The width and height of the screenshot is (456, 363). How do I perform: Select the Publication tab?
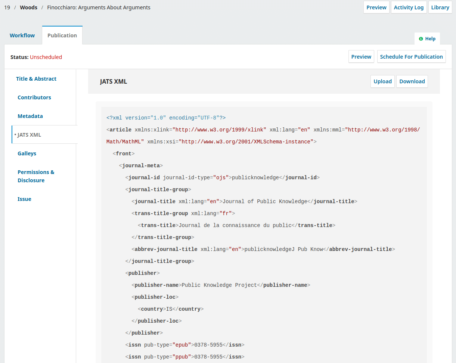pyautogui.click(x=62, y=35)
